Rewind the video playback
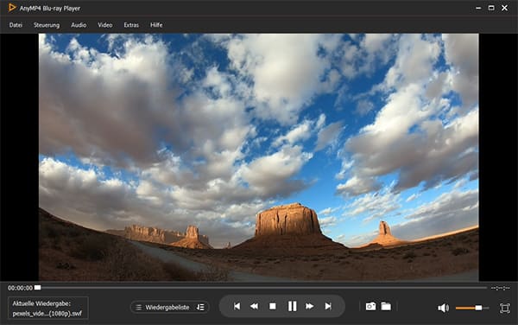Screen dimensions: 518x325 pos(254,307)
